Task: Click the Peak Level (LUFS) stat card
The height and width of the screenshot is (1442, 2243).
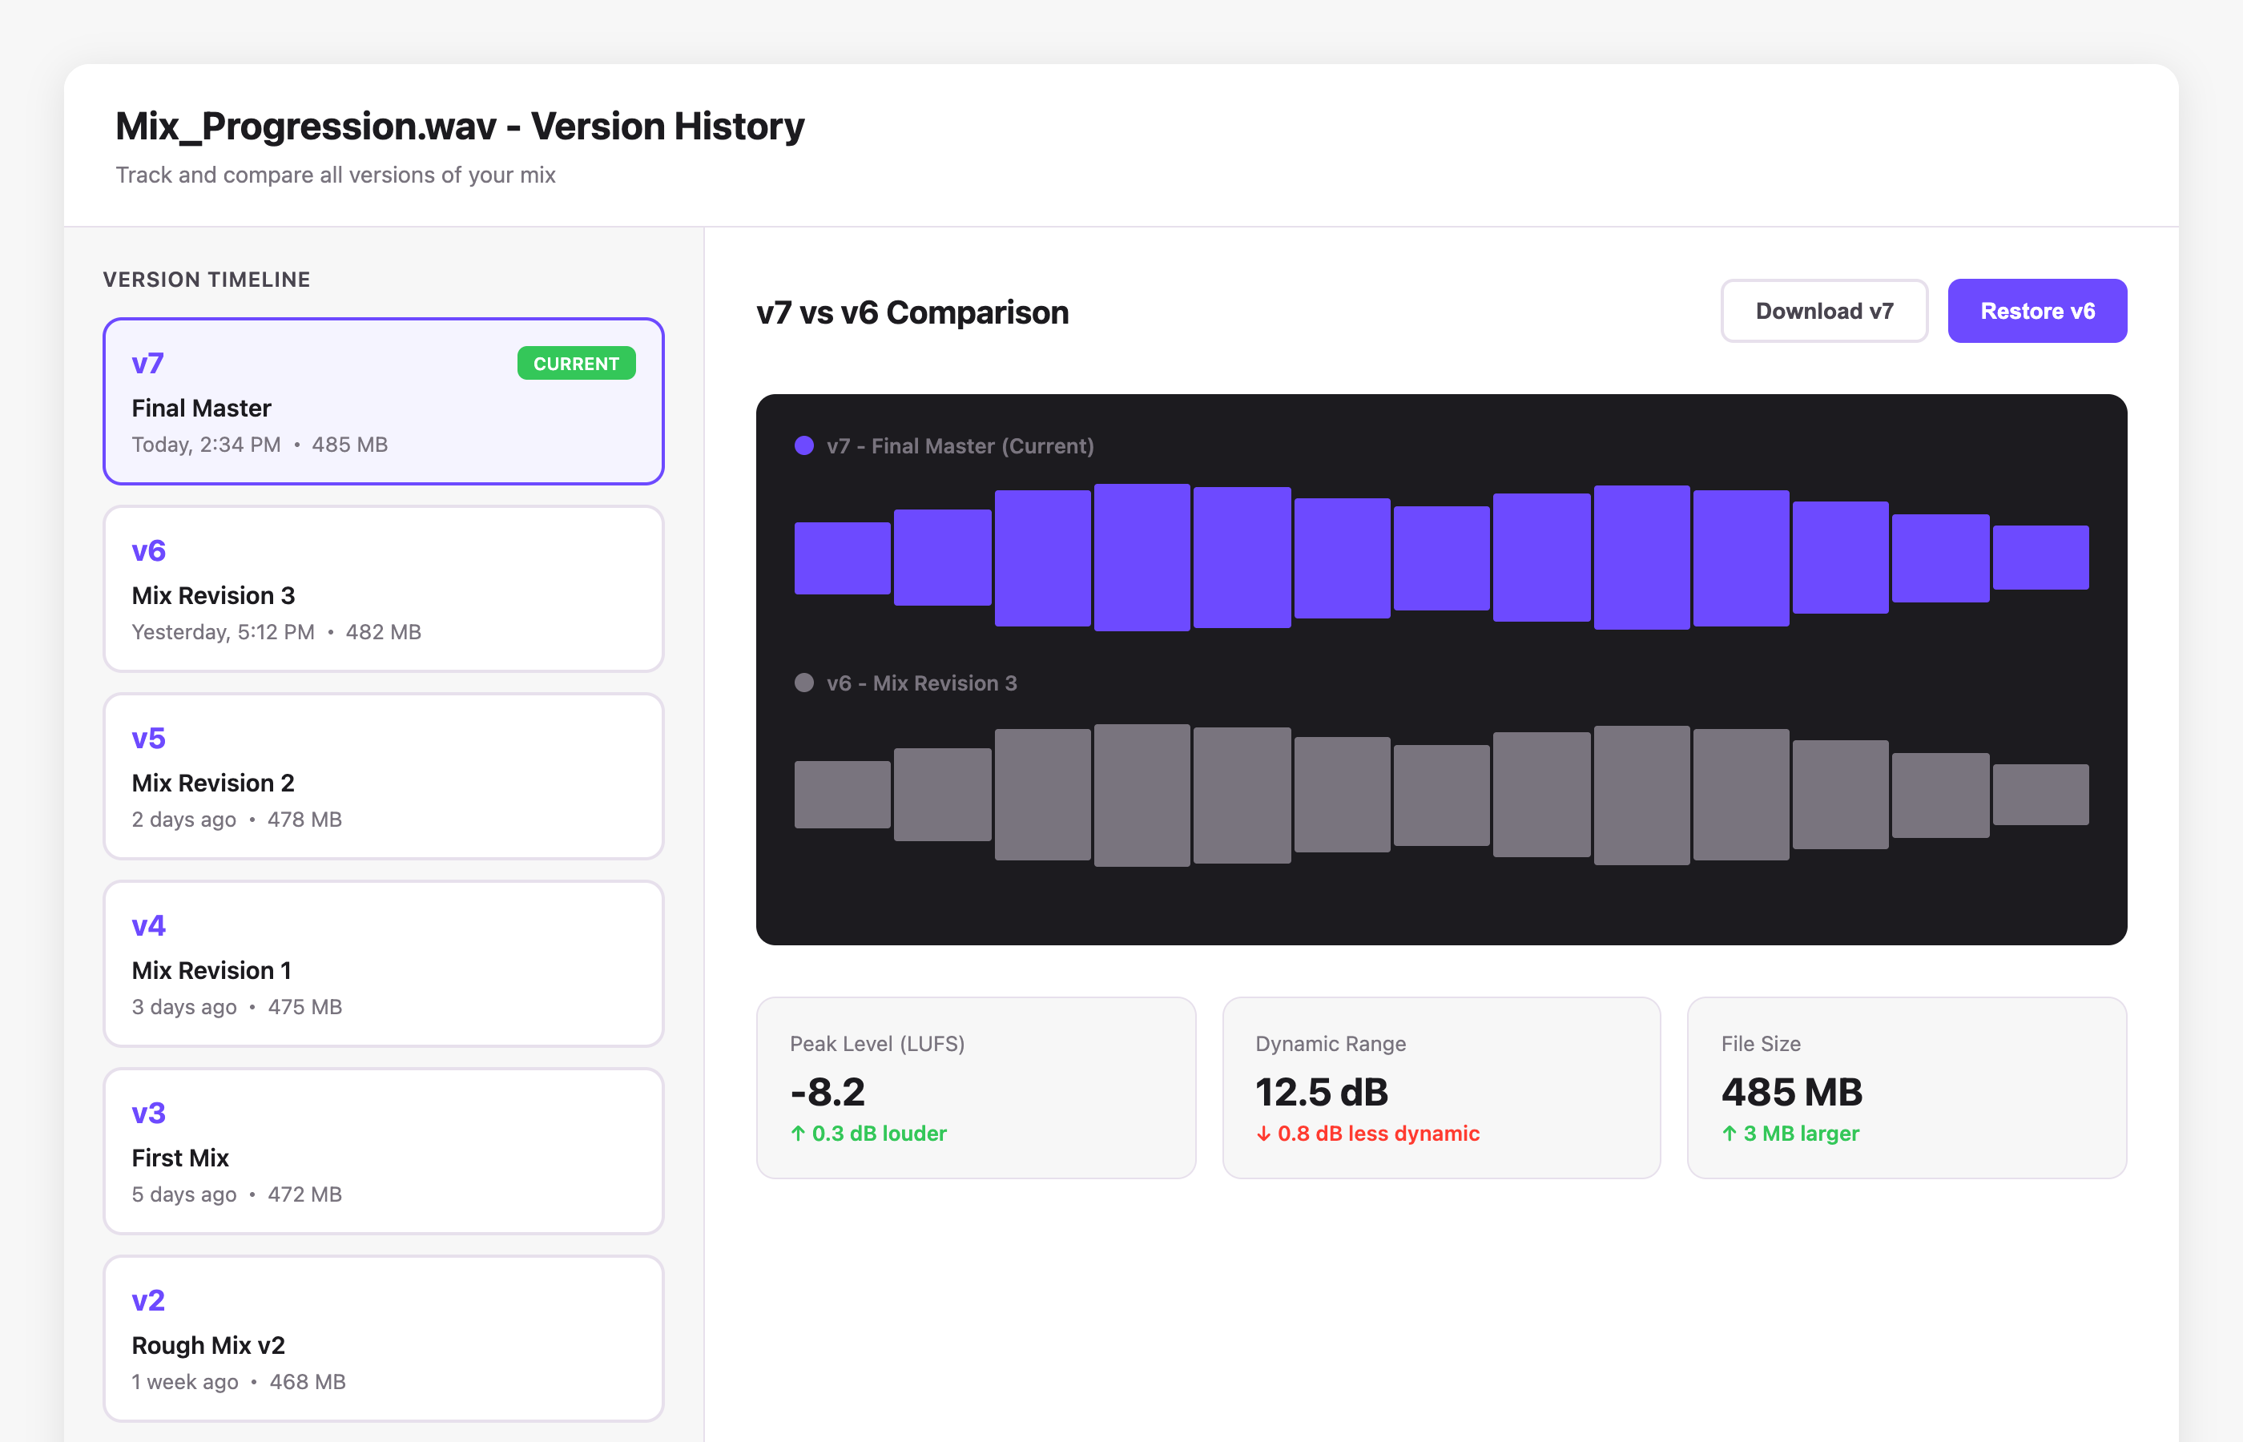Action: [x=976, y=1087]
